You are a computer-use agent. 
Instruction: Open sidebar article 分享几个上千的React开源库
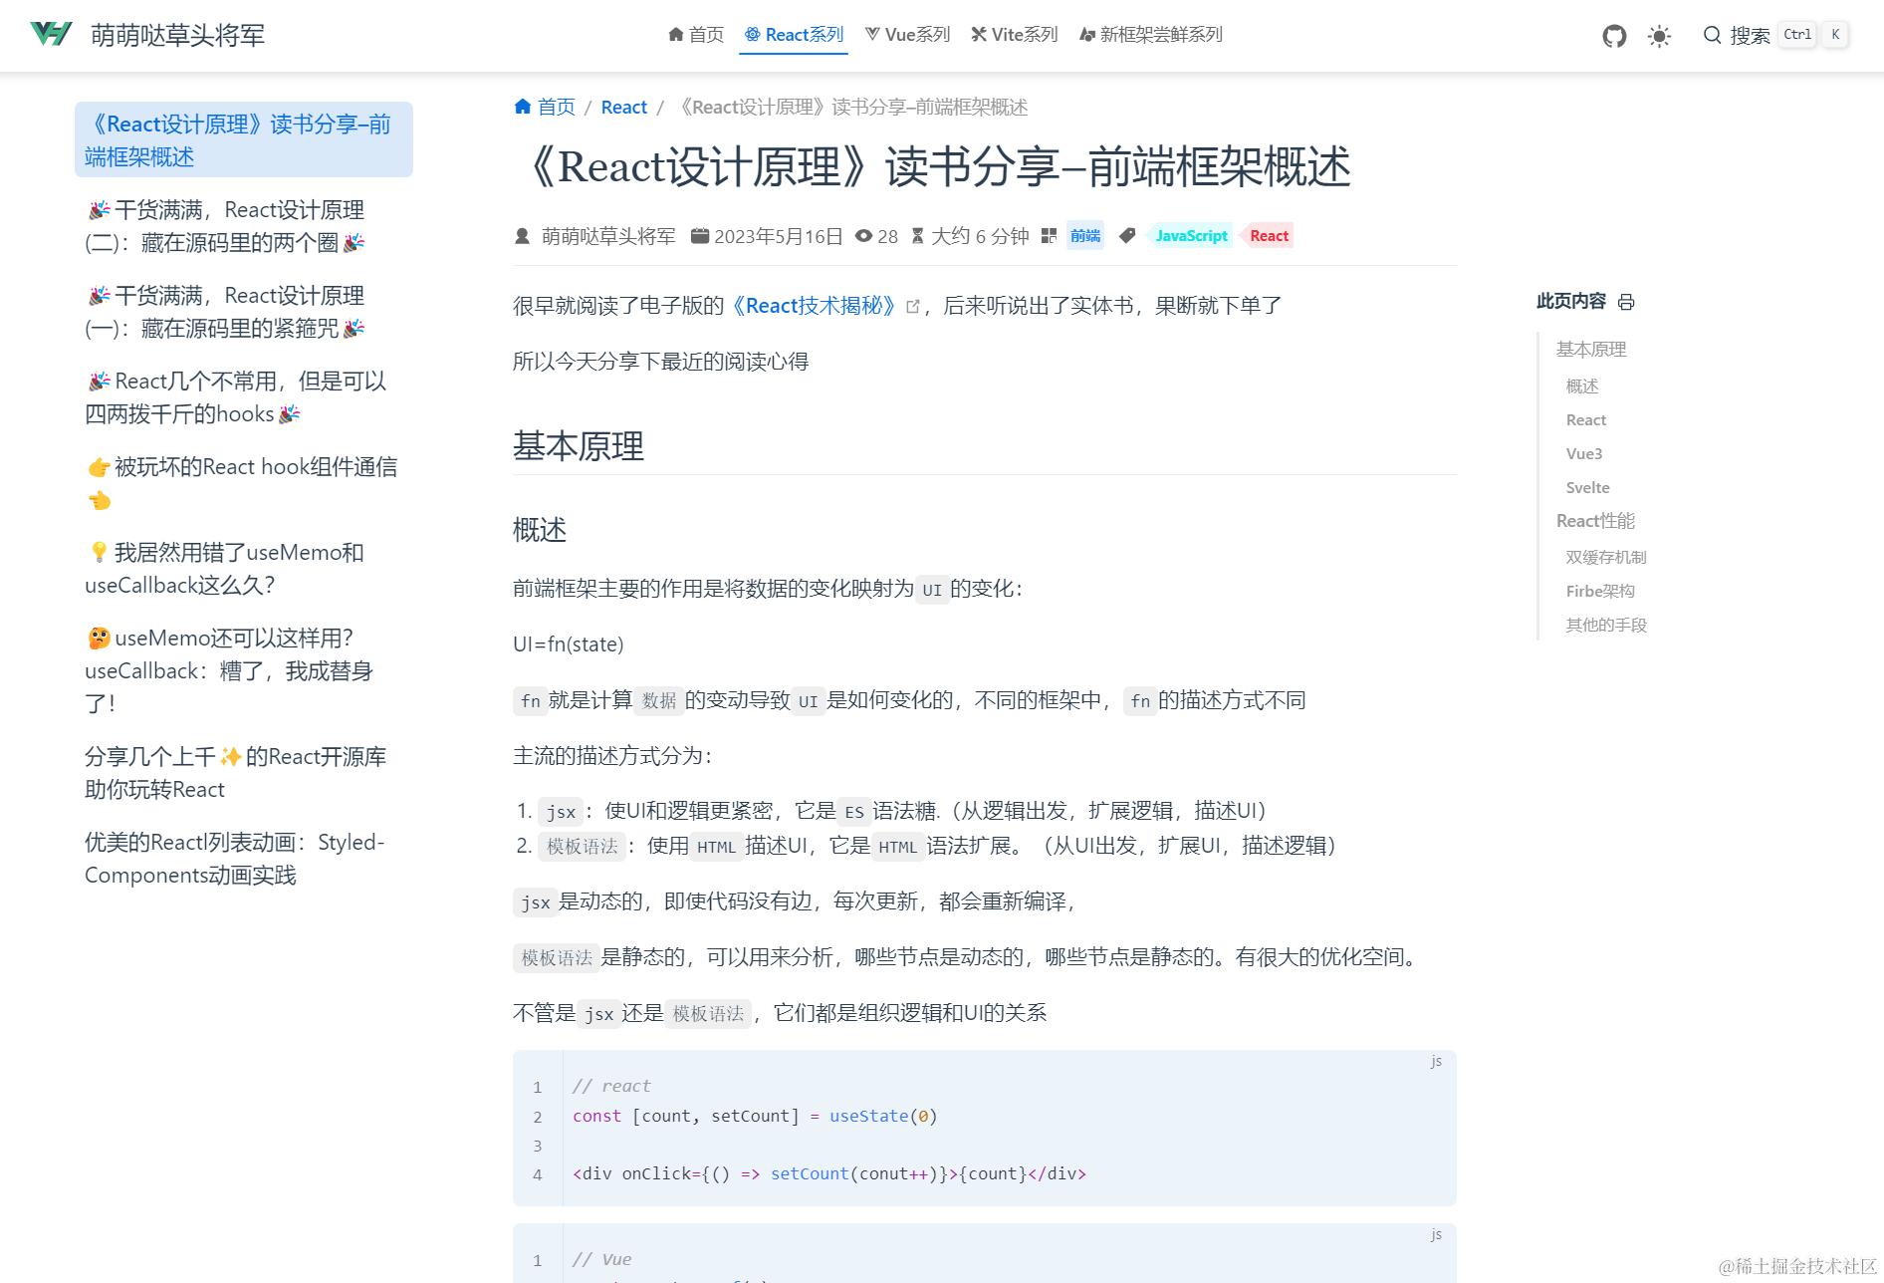[244, 773]
